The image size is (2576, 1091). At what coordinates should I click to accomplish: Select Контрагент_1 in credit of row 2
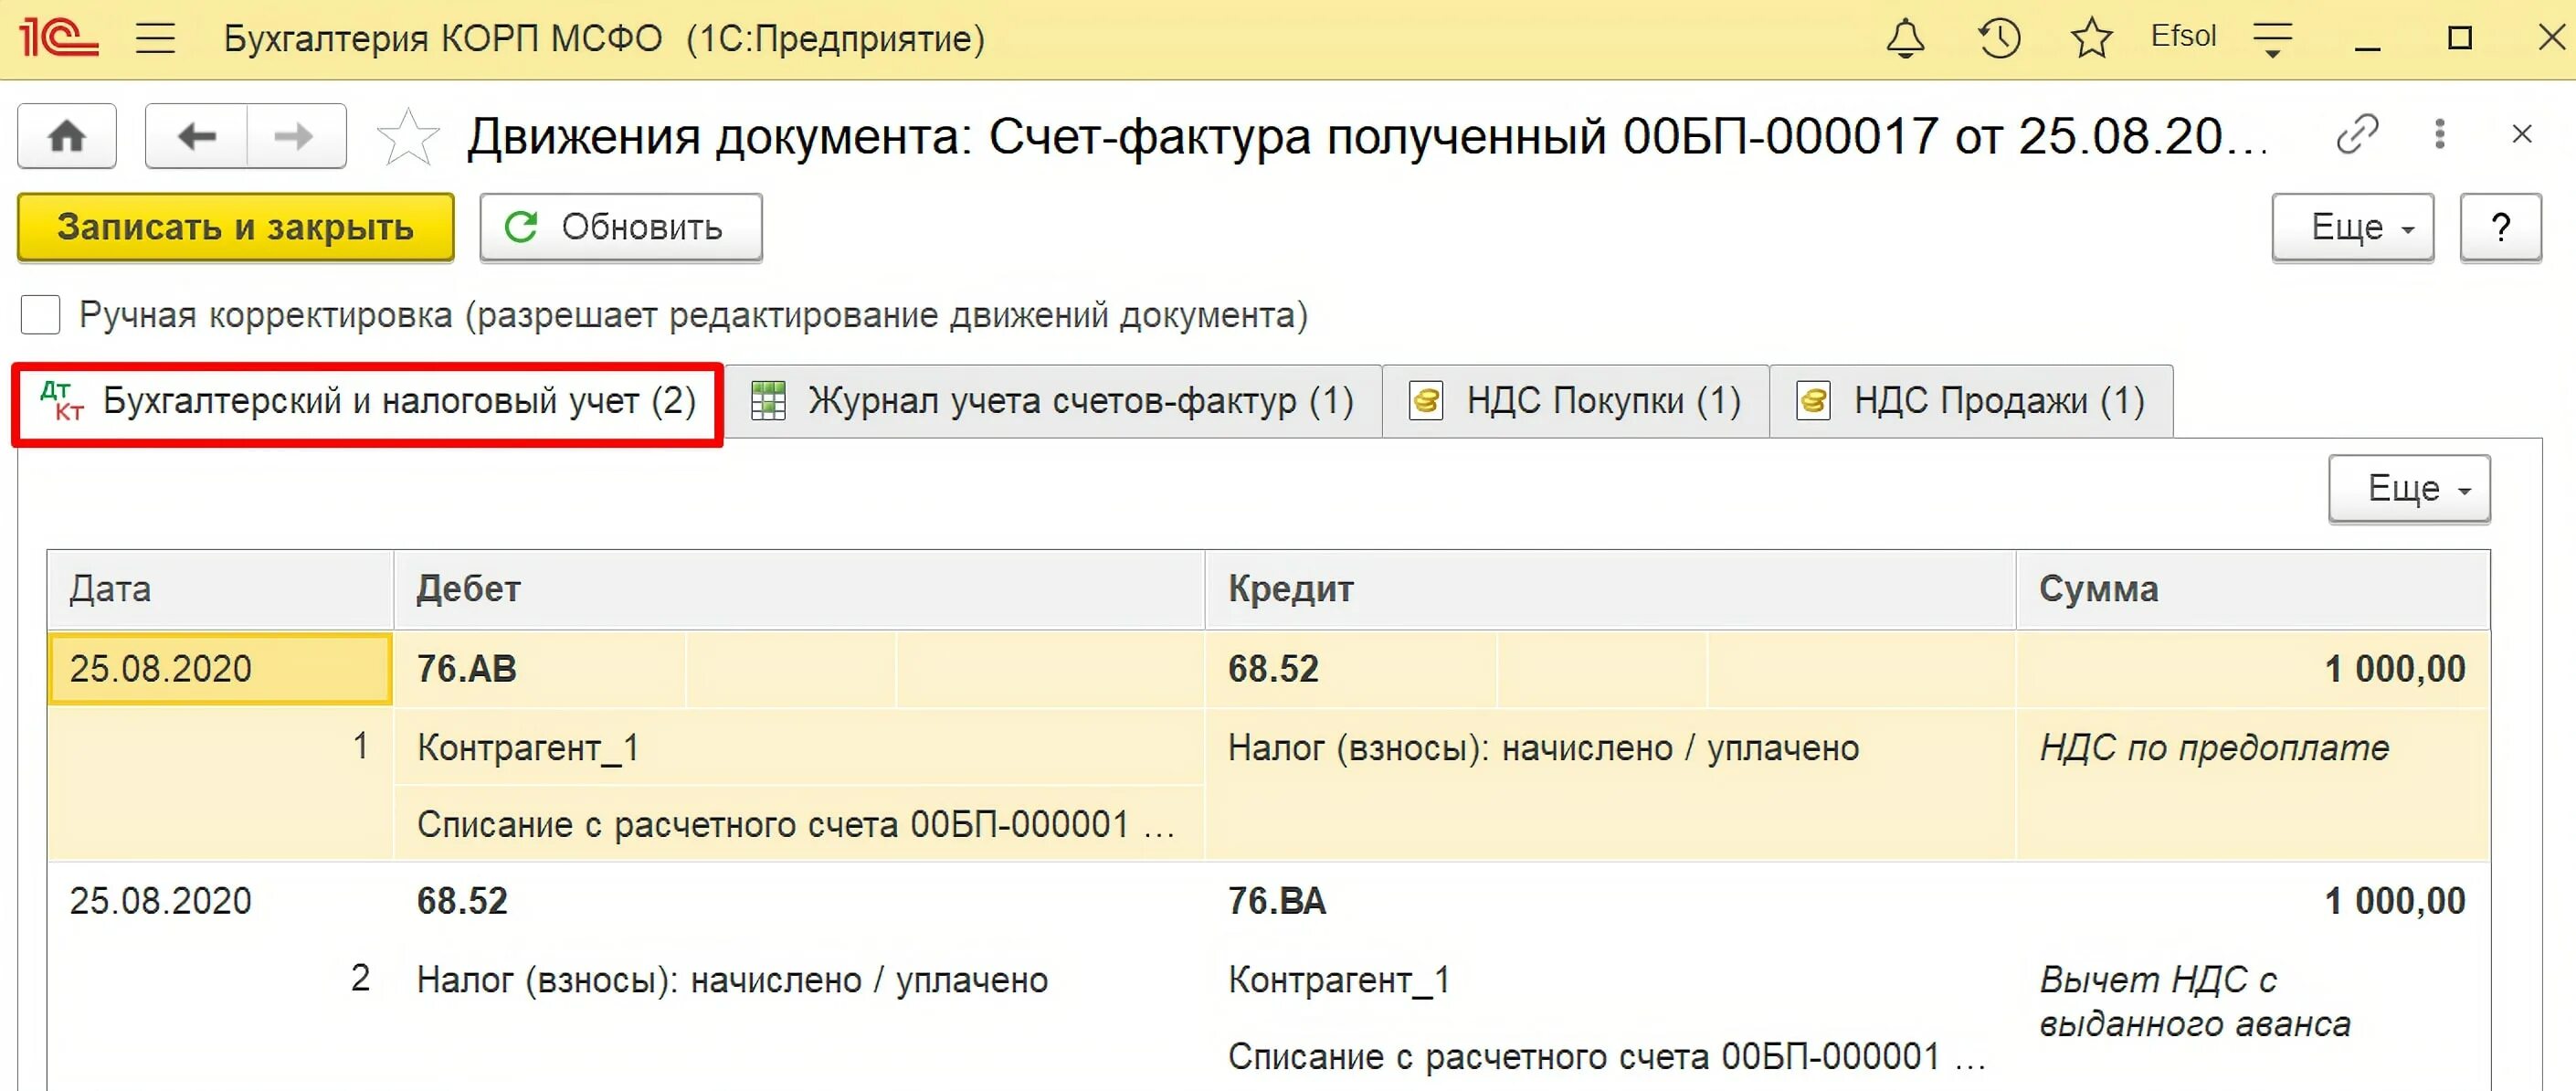click(1339, 980)
